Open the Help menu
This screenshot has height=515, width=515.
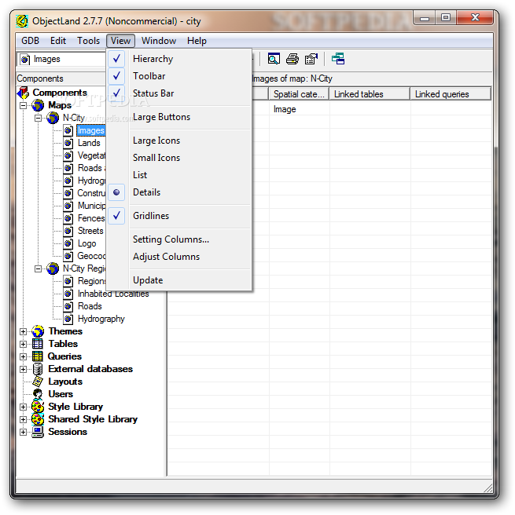point(197,41)
